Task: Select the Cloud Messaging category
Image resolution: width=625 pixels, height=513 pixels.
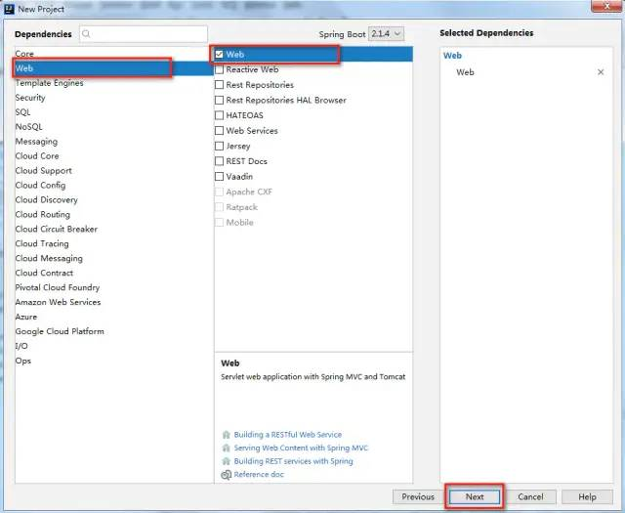Action: click(113, 259)
